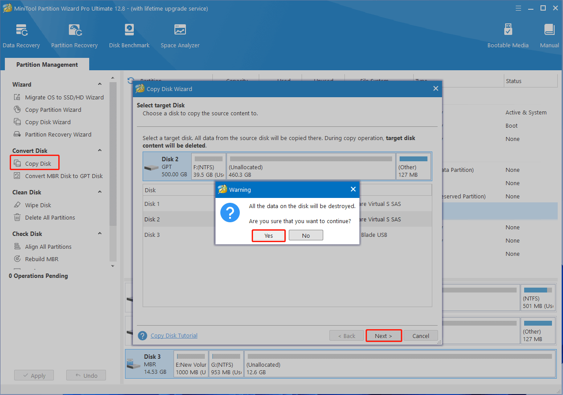Select G:(NTFS) 953 MB partition on Disk 3
The image size is (563, 395).
(226, 364)
